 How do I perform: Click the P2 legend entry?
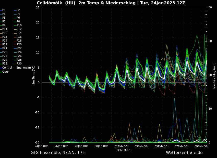click(x=18, y=10)
